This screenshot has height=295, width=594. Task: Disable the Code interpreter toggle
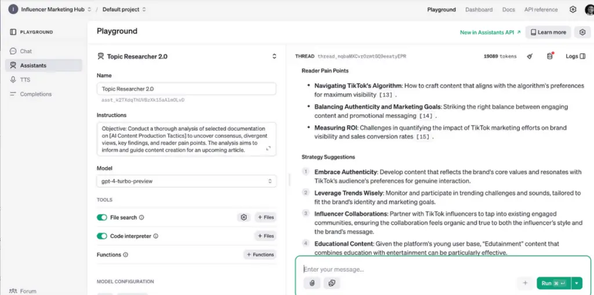[102, 236]
